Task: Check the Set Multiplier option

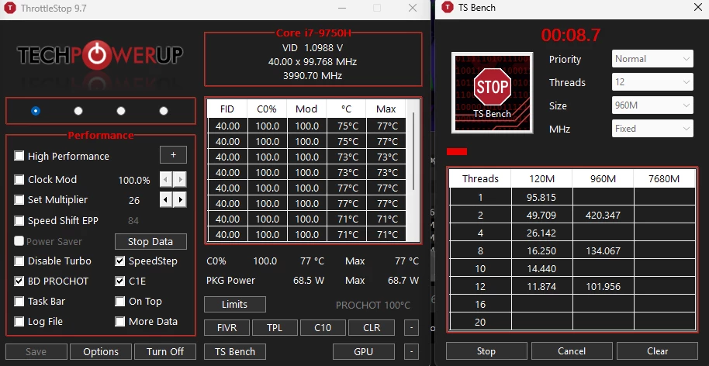Action: 19,200
